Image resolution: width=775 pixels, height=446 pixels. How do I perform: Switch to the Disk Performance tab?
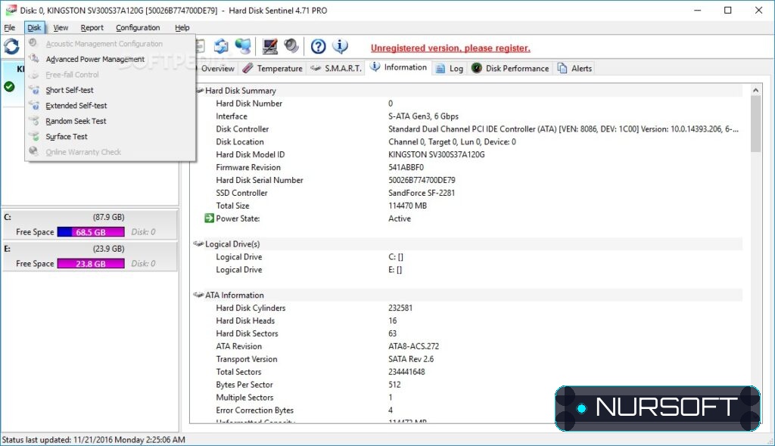tap(510, 68)
